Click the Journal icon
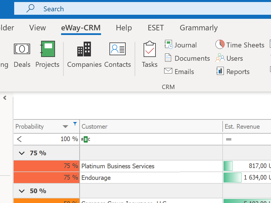The width and height of the screenshot is (271, 203). pyautogui.click(x=169, y=44)
